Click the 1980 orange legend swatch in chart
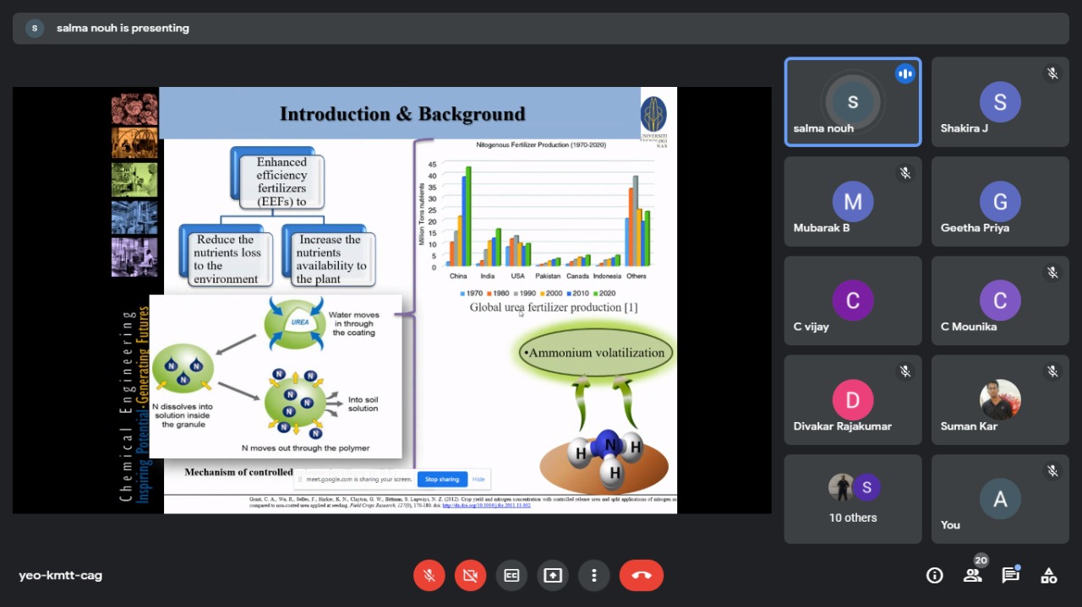 (489, 294)
